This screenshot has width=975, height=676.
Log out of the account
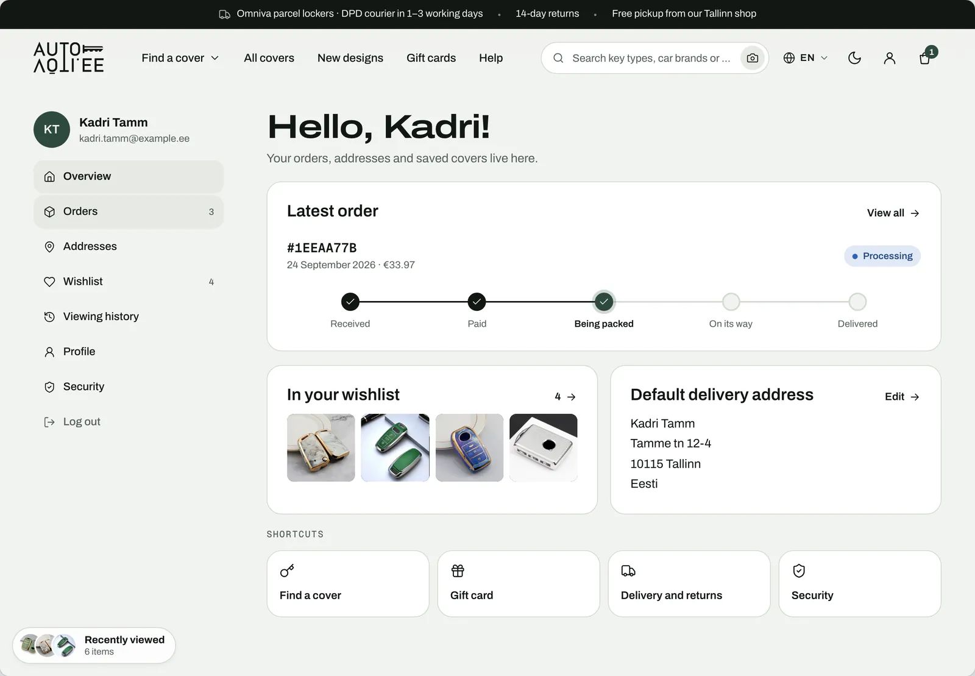pyautogui.click(x=129, y=422)
